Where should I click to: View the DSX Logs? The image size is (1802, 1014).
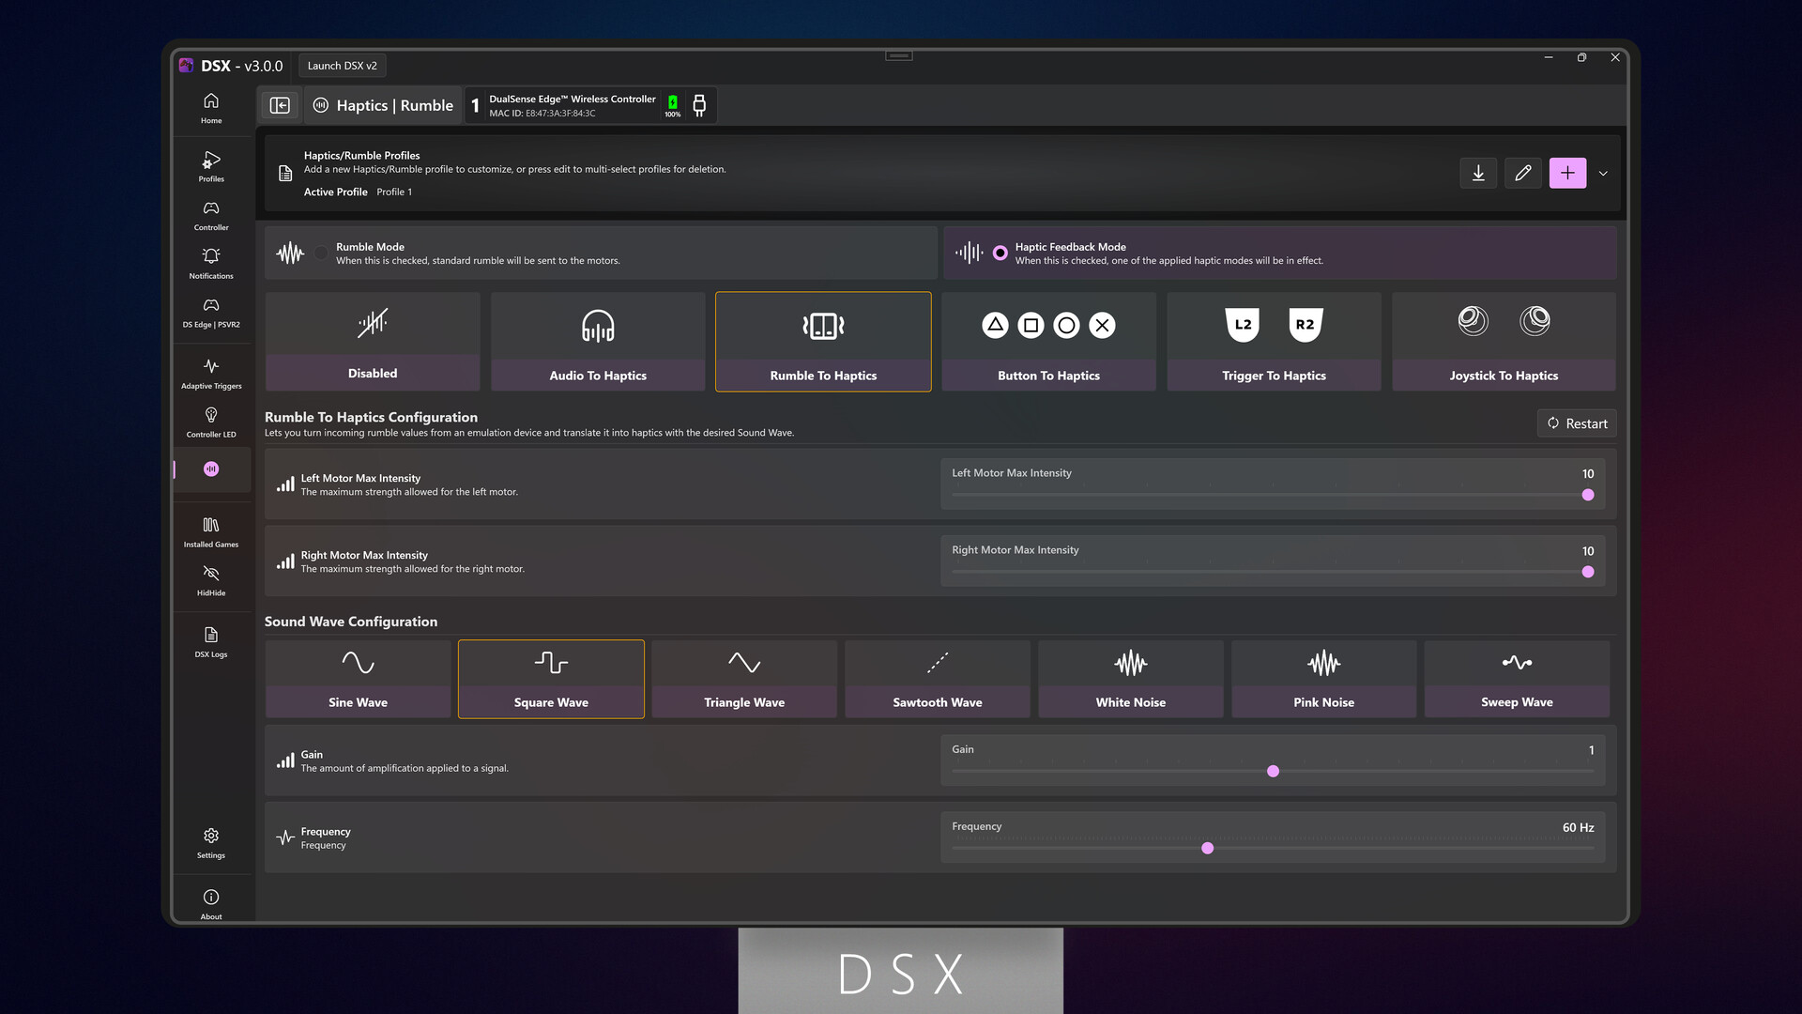(210, 640)
